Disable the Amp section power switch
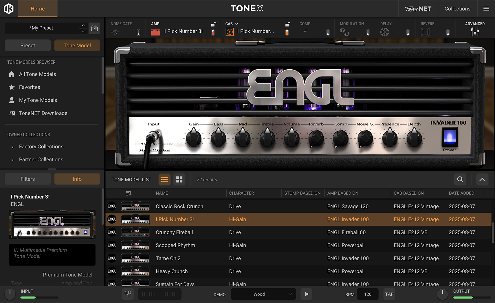This screenshot has height=303, width=495. (213, 32)
